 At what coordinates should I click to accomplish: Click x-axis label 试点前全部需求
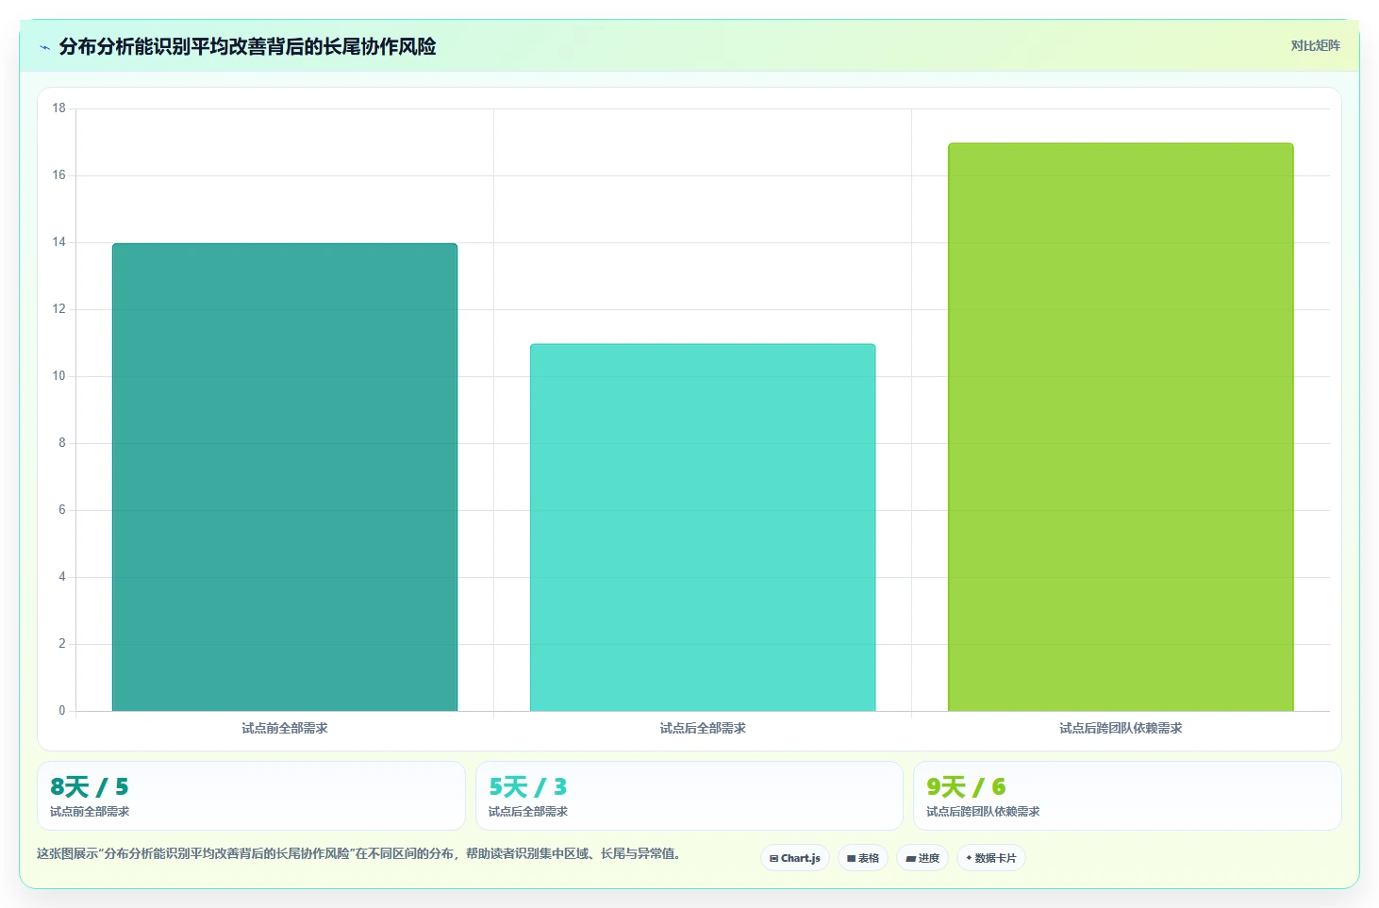[285, 728]
